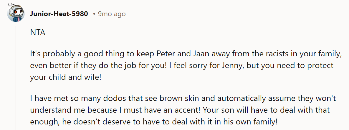Click the "9mo ago" comment timestamp
Viewport: 349px width, 130px height.
click(112, 14)
